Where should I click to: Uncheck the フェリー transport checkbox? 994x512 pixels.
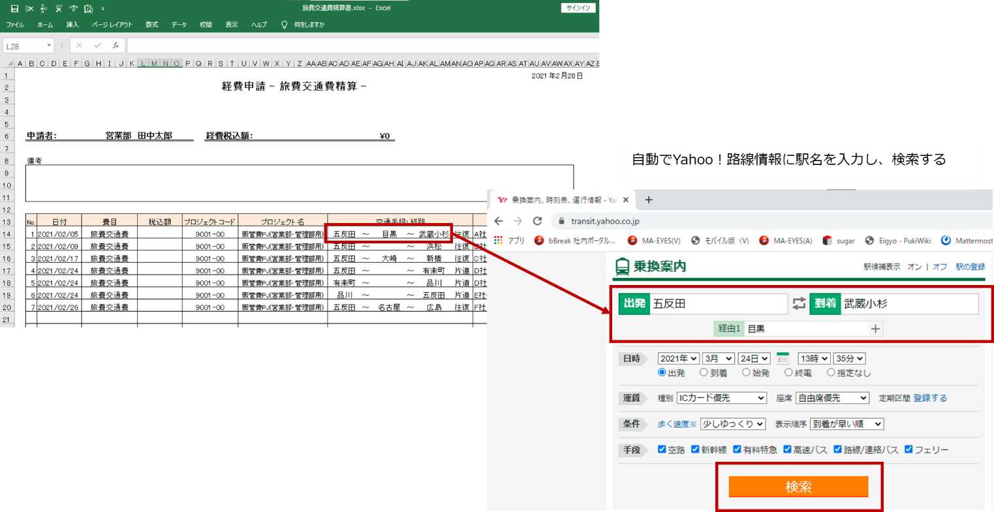(x=909, y=449)
